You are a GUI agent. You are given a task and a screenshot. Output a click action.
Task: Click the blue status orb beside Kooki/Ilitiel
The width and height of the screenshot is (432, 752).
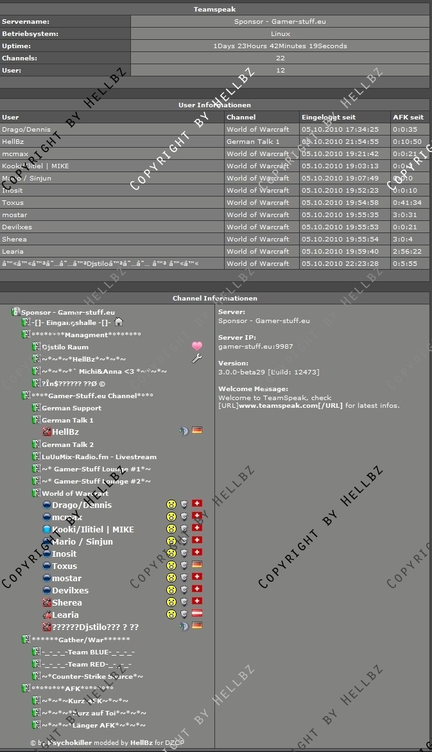pos(47,530)
